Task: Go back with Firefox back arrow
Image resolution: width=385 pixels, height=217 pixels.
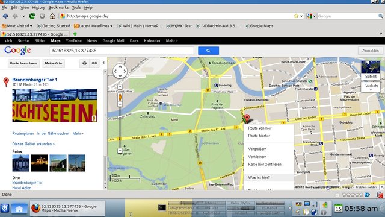Action: click(5, 16)
